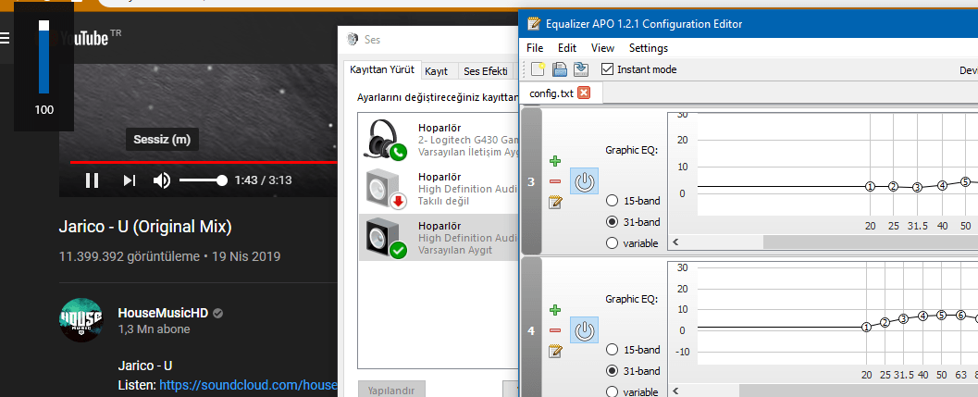Click the filter 3 row number handle
Screen dimensions: 978x397
[x=531, y=181]
